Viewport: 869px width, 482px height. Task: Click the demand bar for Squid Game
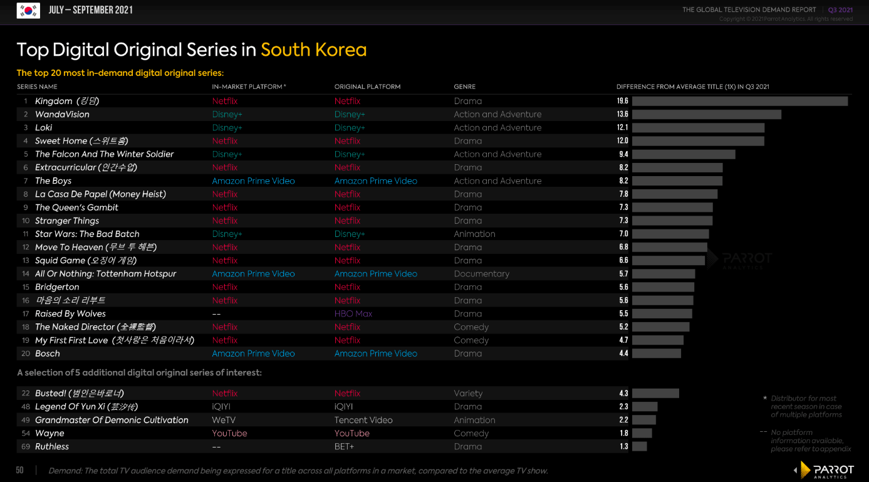669,260
